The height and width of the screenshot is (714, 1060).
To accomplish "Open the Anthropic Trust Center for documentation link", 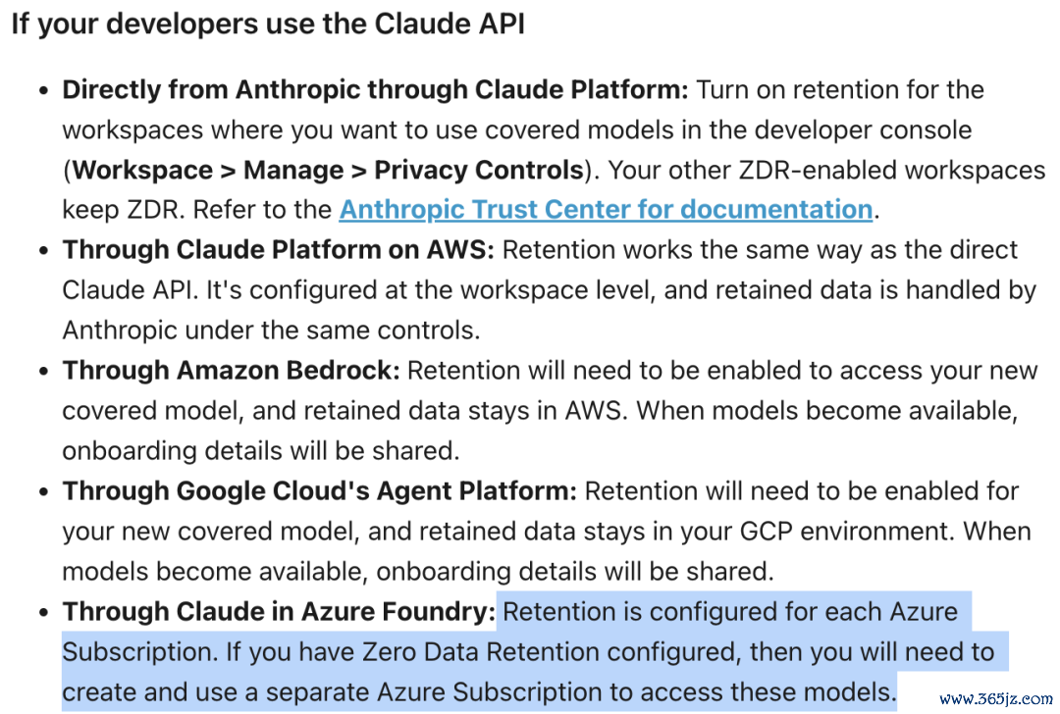I will click(x=606, y=210).
